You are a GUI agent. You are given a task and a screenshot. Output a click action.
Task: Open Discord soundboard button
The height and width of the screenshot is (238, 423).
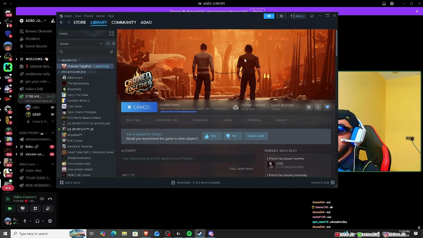(48, 209)
